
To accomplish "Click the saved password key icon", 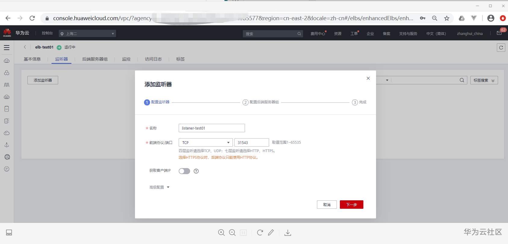I will pyautogui.click(x=423, y=18).
